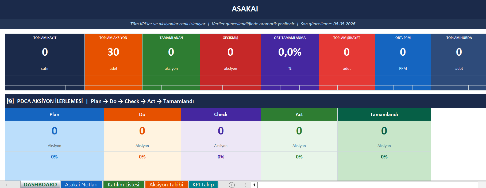Screen dimensions: 486x188
Task: Select the Tamamlandı column header
Action: point(384,115)
